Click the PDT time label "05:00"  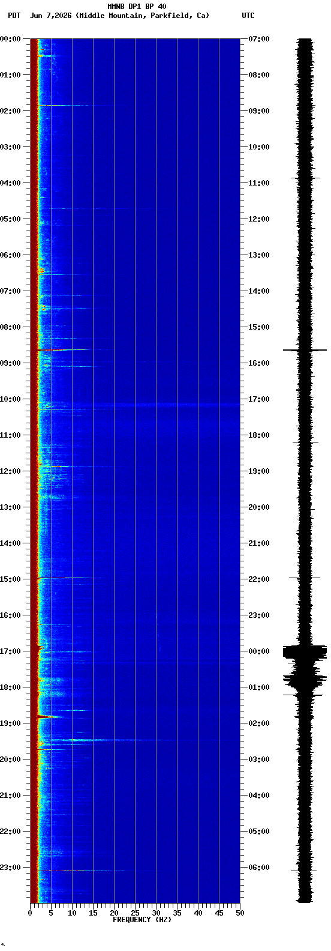(x=10, y=219)
